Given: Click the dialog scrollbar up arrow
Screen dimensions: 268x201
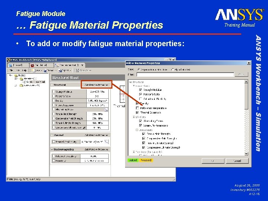Looking at the screenshot, I should tap(246, 82).
